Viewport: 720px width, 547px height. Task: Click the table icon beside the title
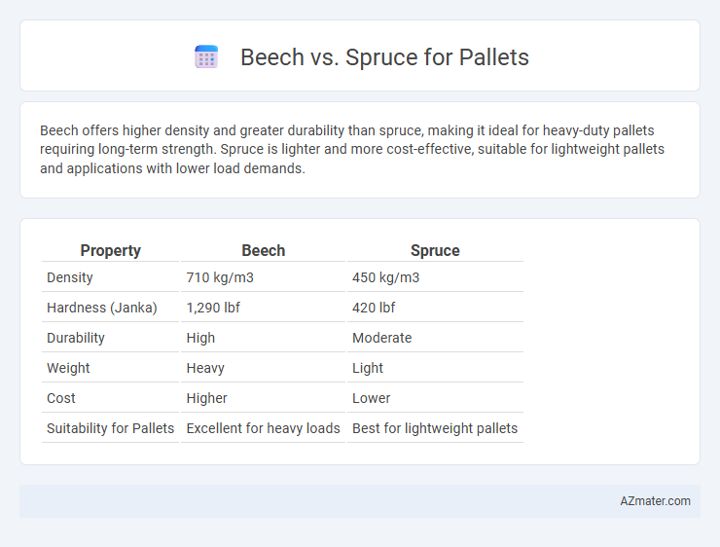206,57
